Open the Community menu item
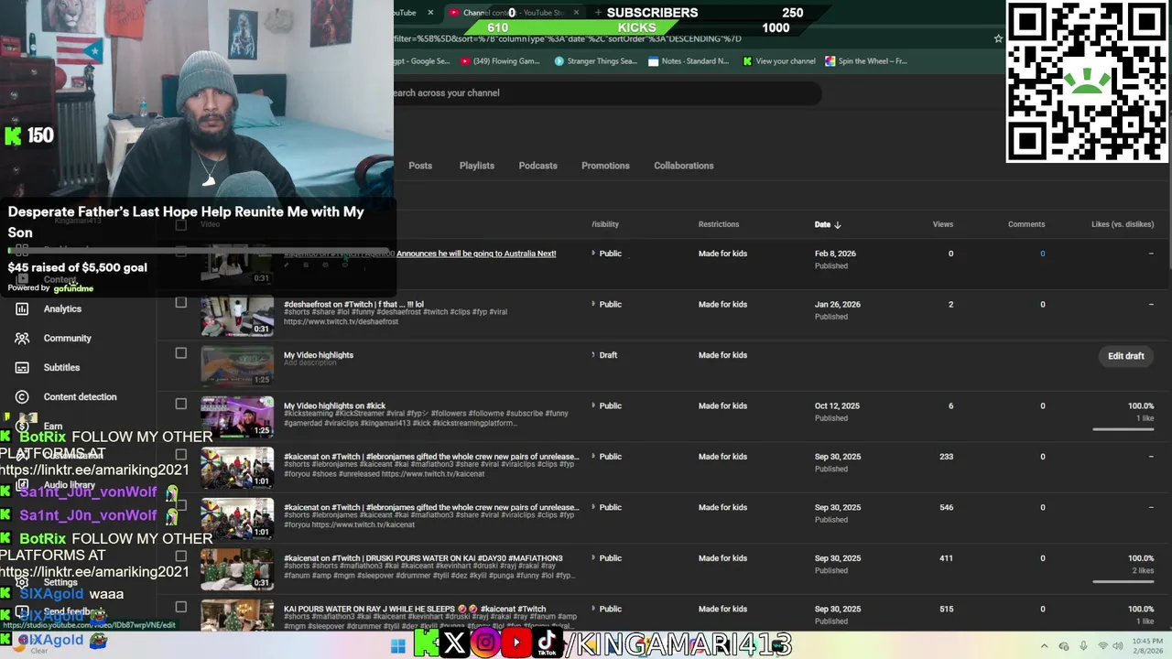 point(68,339)
